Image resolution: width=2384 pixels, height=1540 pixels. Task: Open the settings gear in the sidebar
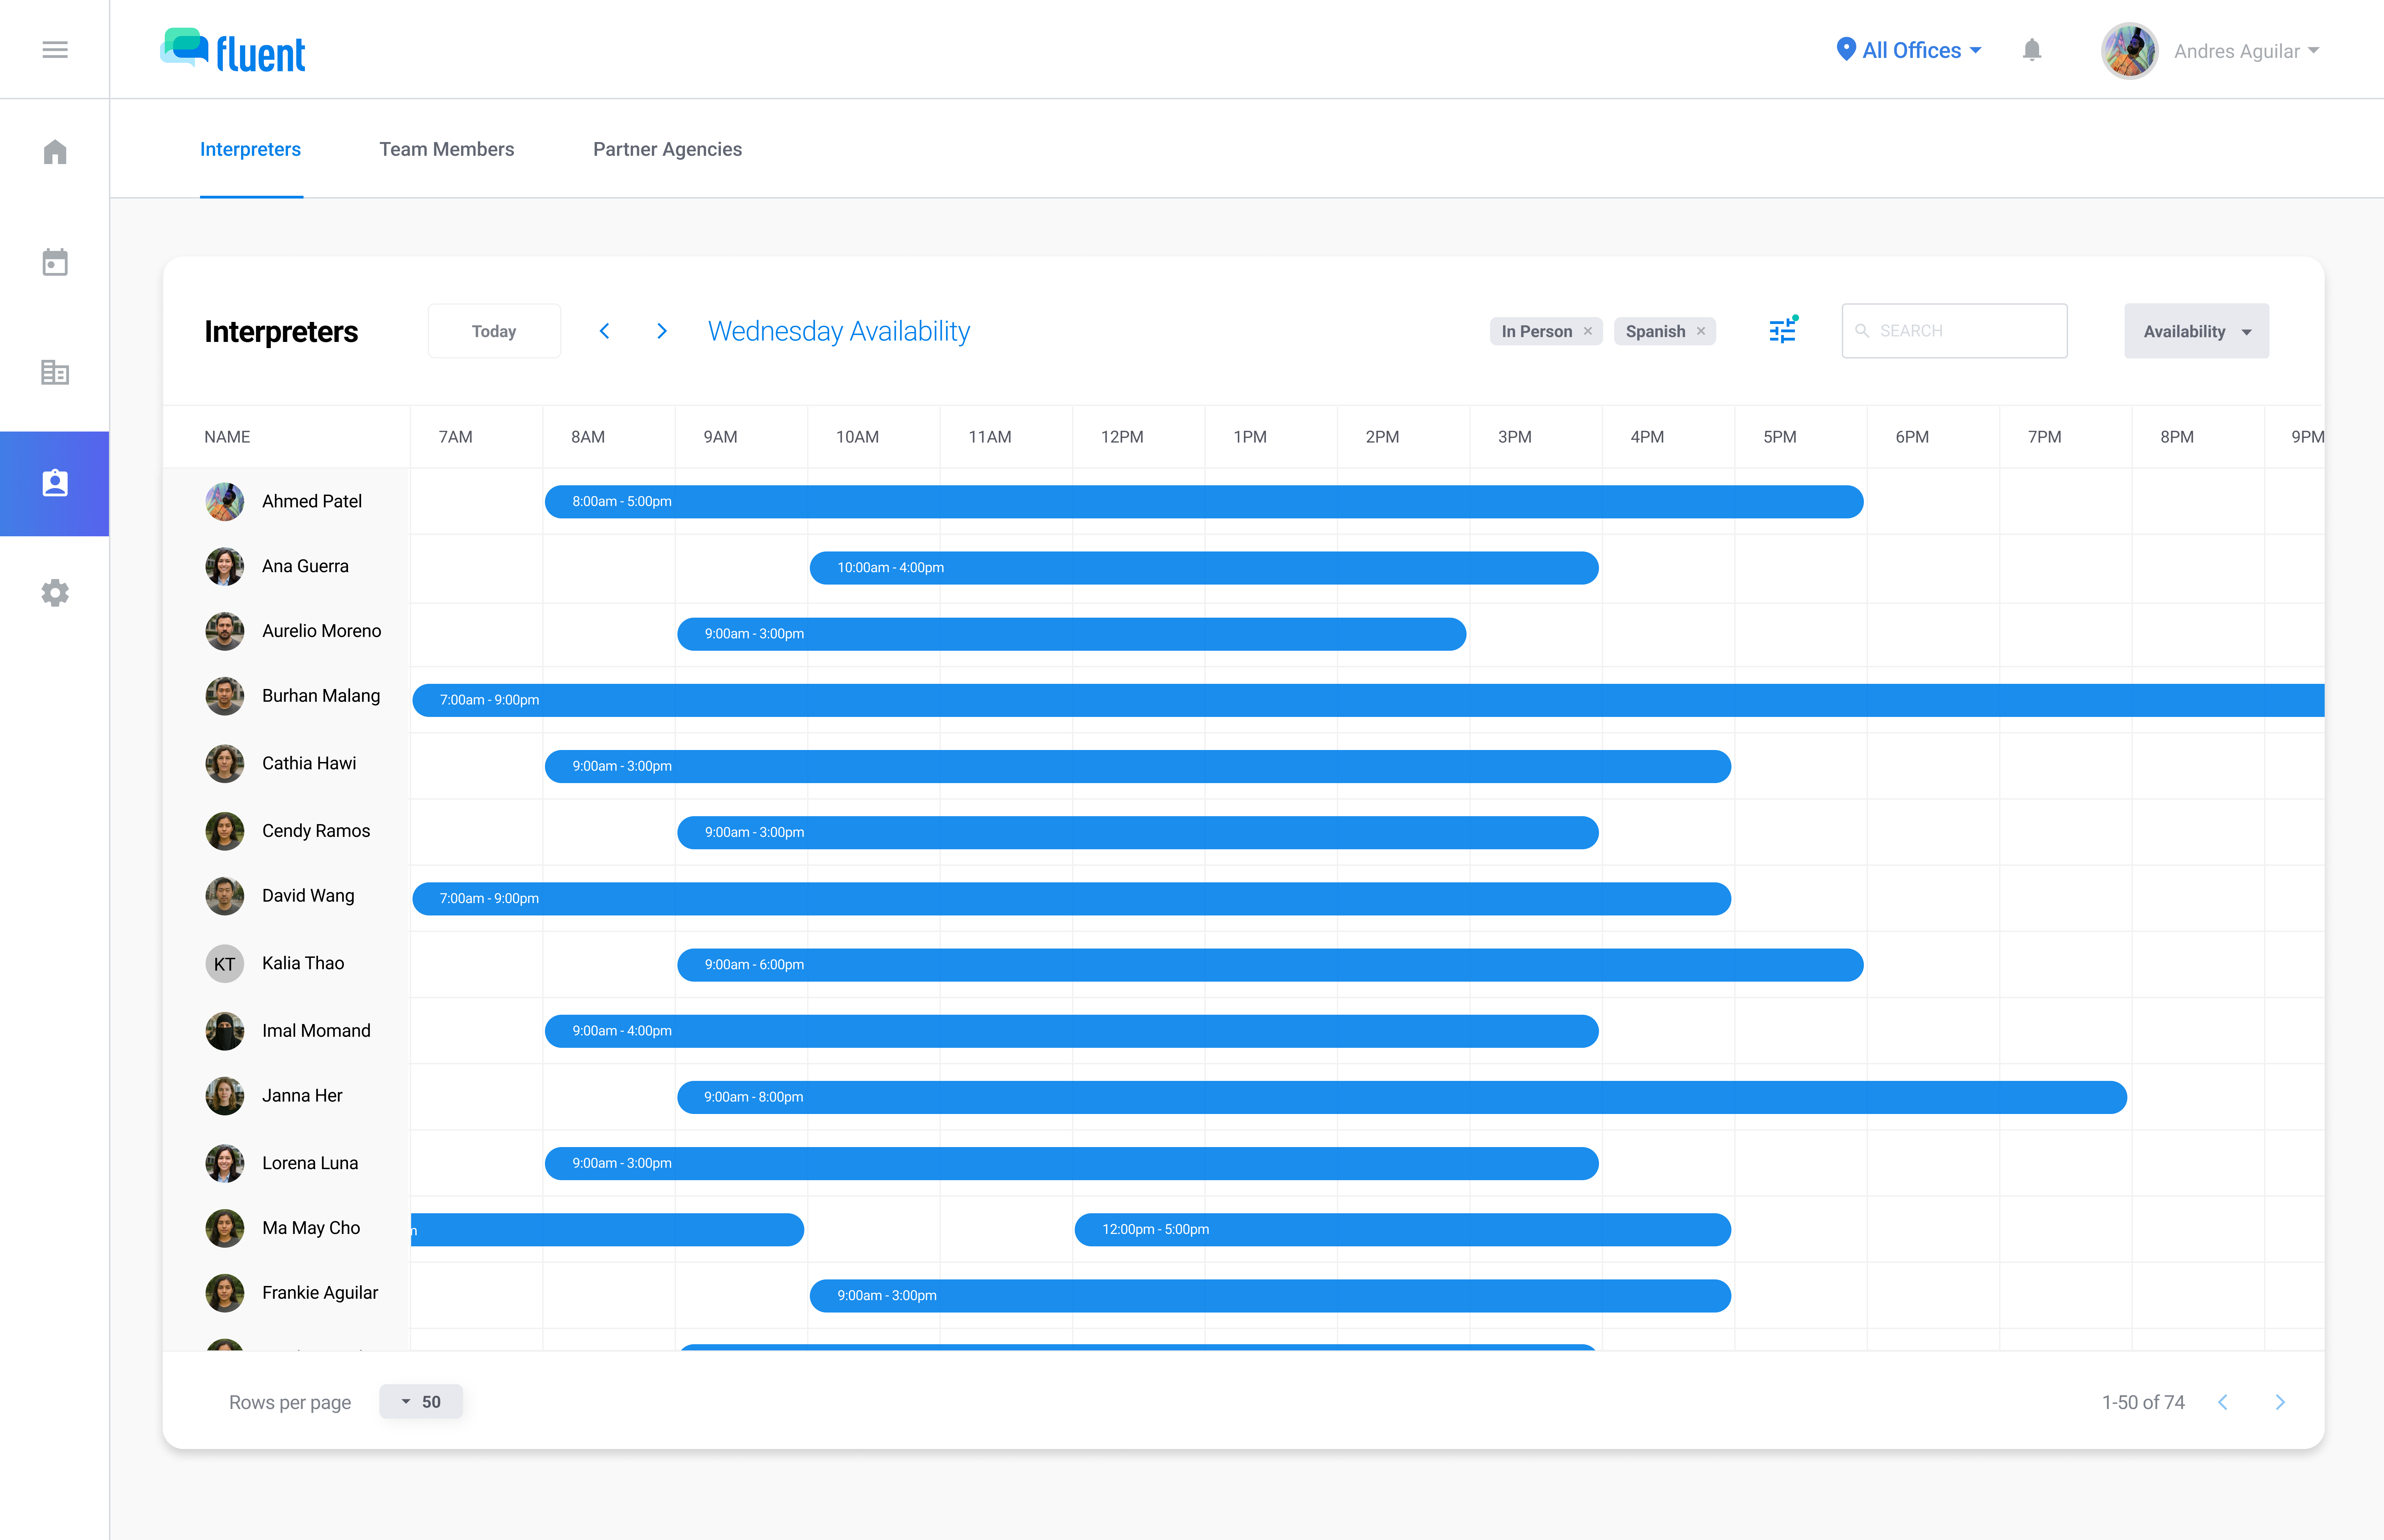[x=55, y=592]
